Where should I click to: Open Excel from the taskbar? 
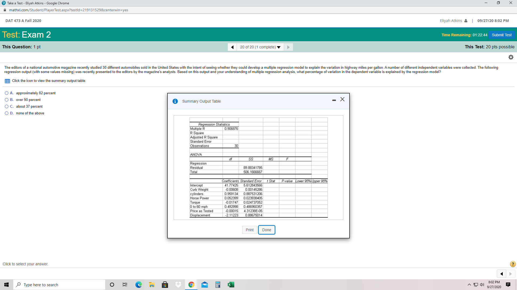231,285
